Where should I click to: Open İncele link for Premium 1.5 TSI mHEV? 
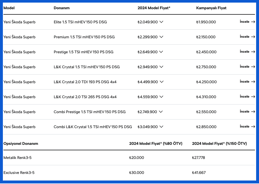(247, 37)
